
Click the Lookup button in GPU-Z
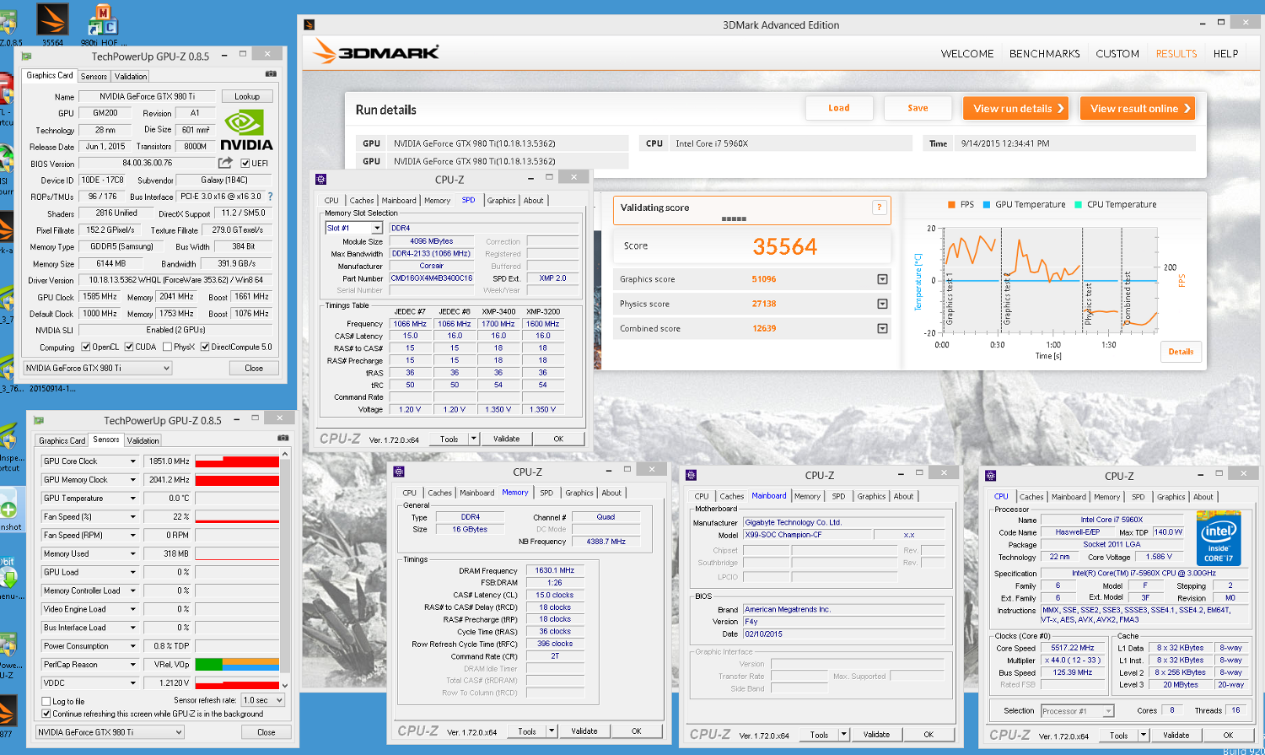[247, 96]
